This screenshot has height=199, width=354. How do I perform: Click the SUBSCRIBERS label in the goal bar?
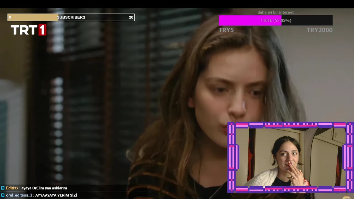pyautogui.click(x=71, y=17)
